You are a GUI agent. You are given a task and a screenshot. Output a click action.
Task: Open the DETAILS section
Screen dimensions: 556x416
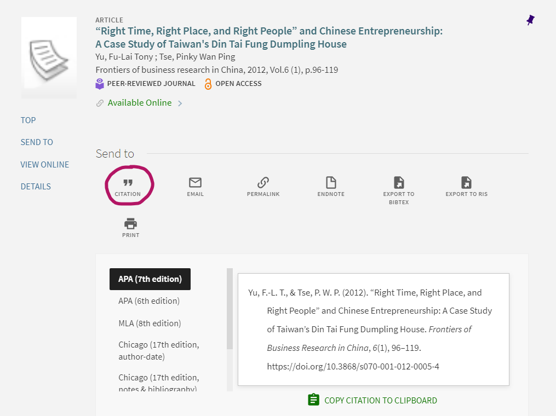36,186
